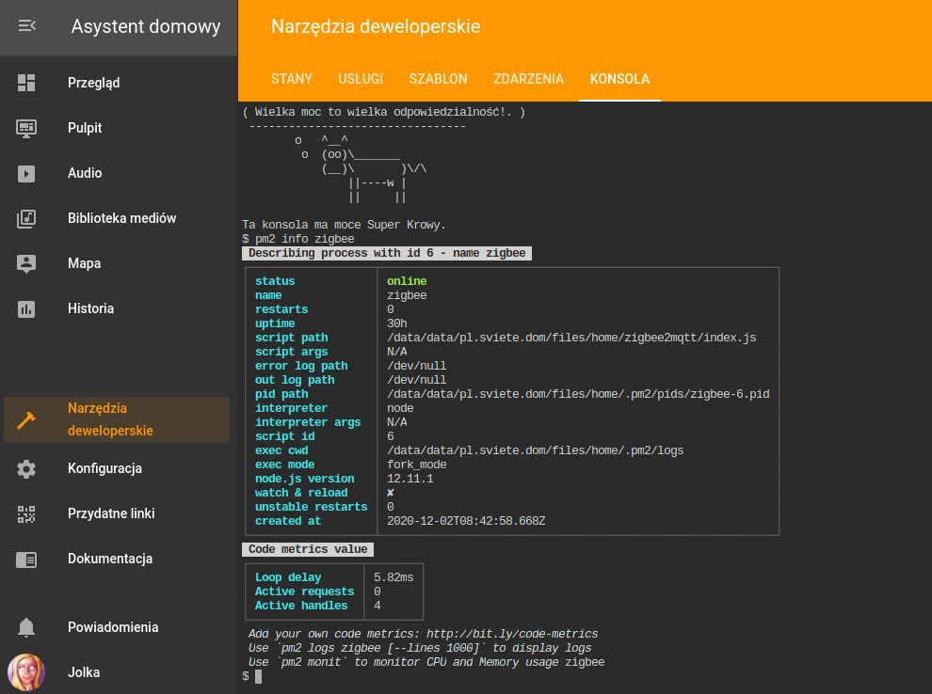Open the ZDARZENIA tab
This screenshot has width=932, height=694.
pos(528,79)
